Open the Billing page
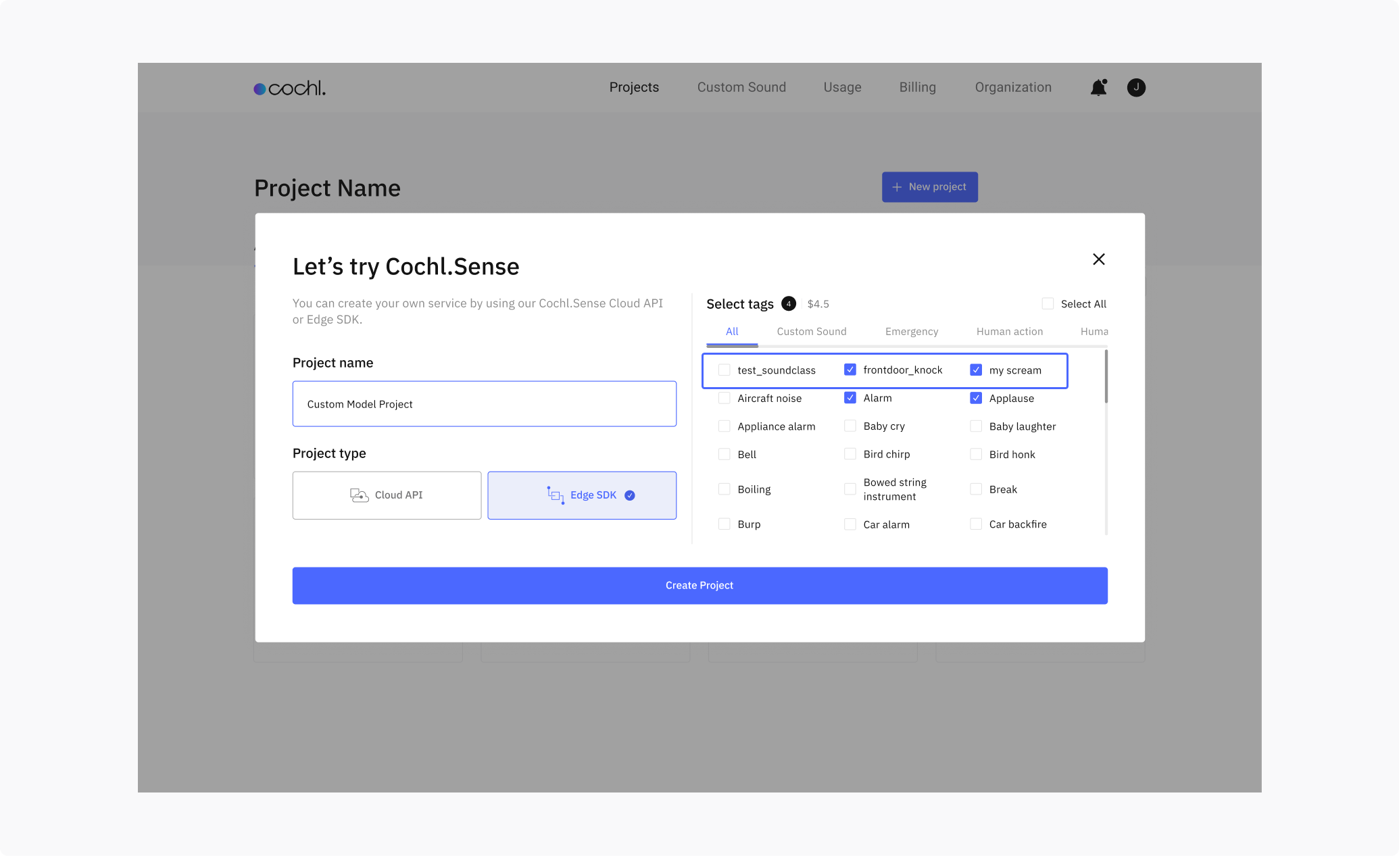The height and width of the screenshot is (856, 1399). (x=917, y=87)
